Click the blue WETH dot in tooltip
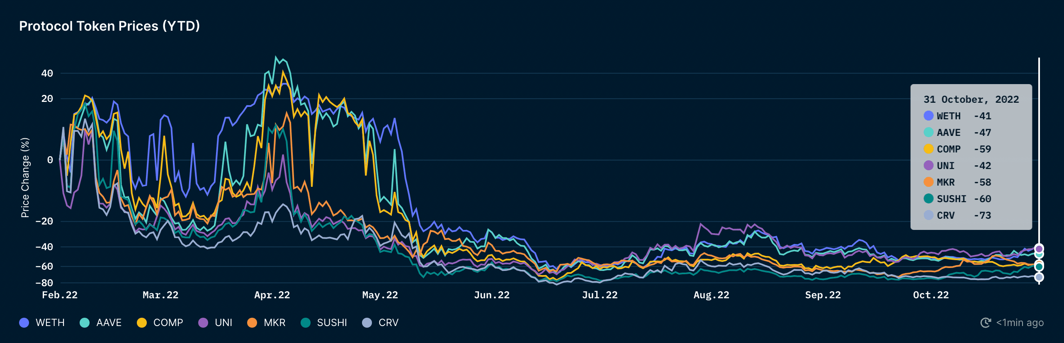Image resolution: width=1064 pixels, height=343 pixels. coord(928,116)
